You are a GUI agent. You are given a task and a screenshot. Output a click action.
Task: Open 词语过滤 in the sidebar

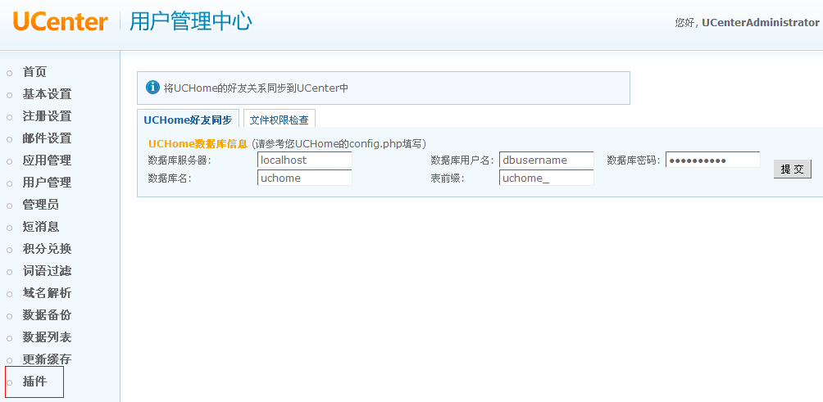(47, 271)
